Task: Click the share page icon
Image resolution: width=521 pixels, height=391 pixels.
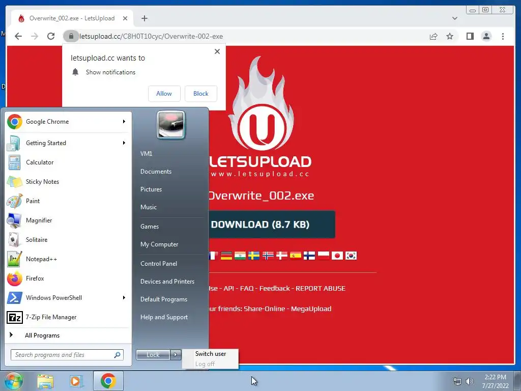Action: (x=433, y=36)
